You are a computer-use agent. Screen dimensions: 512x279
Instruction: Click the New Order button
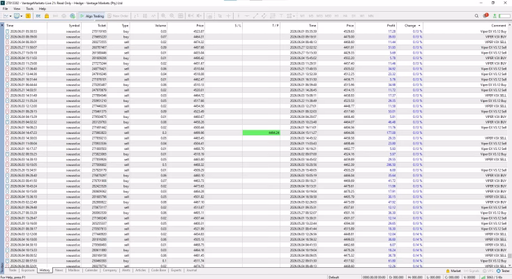[118, 15]
